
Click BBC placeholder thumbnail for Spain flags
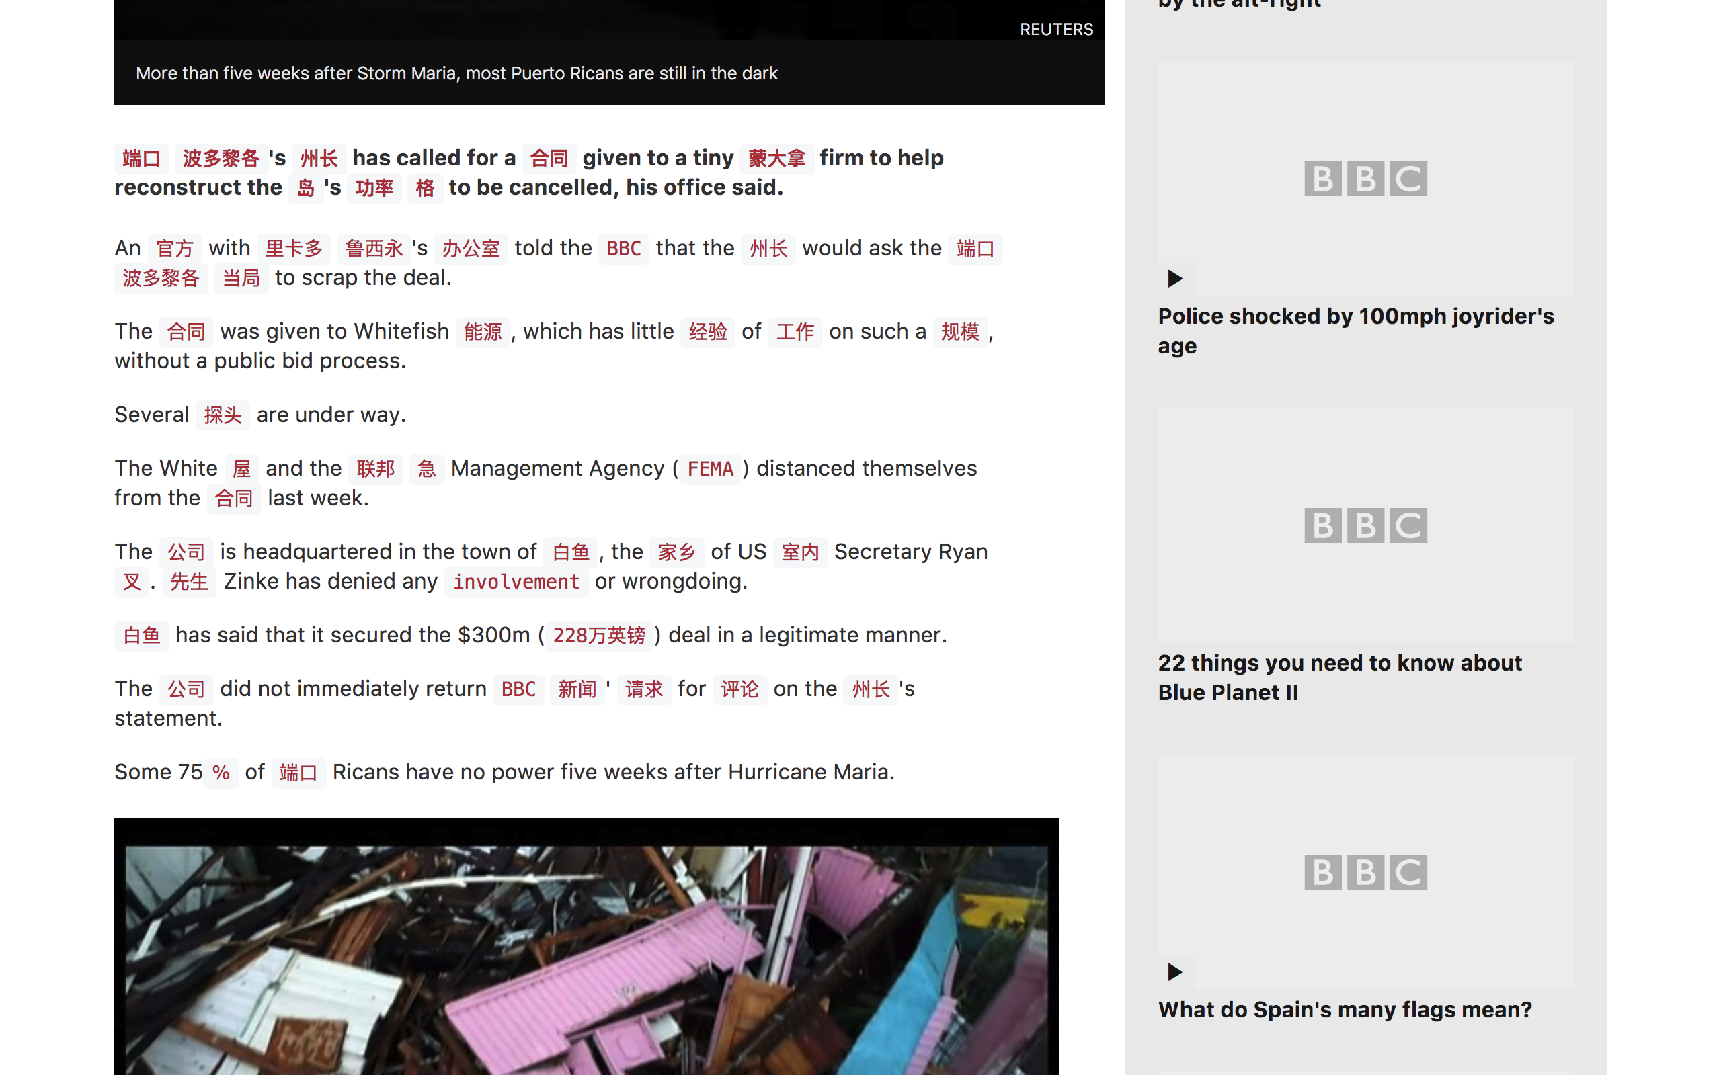1365,871
